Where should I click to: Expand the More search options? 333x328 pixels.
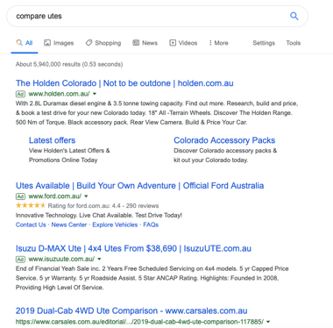pos(218,43)
